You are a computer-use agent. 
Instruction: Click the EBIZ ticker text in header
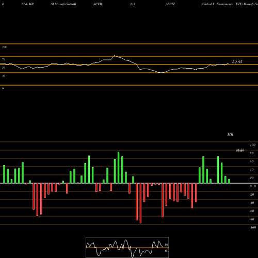171,4
